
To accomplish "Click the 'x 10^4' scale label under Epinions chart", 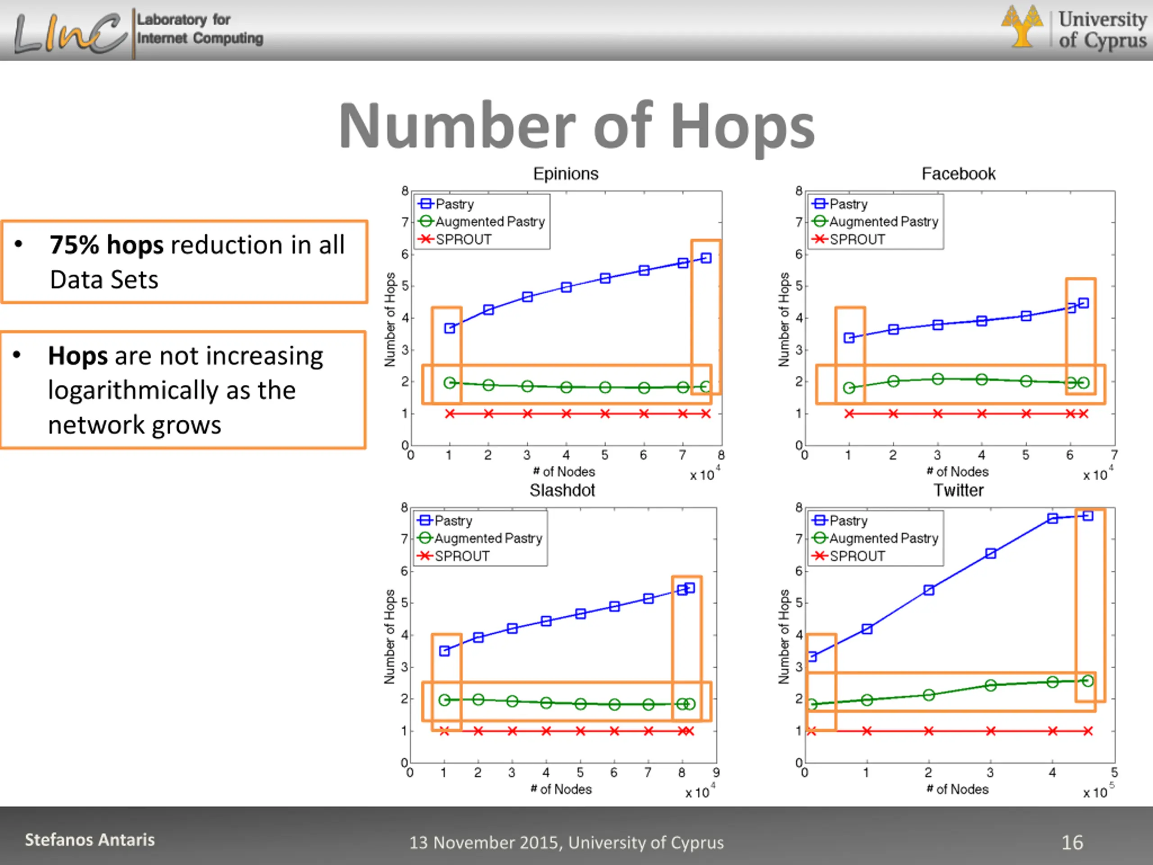I will tap(705, 473).
